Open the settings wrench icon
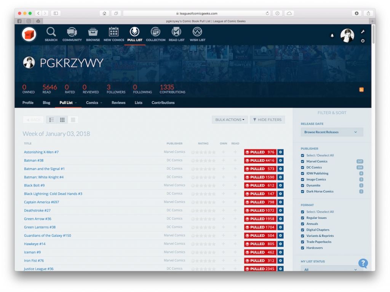The height and width of the screenshot is (292, 390). pos(363,32)
